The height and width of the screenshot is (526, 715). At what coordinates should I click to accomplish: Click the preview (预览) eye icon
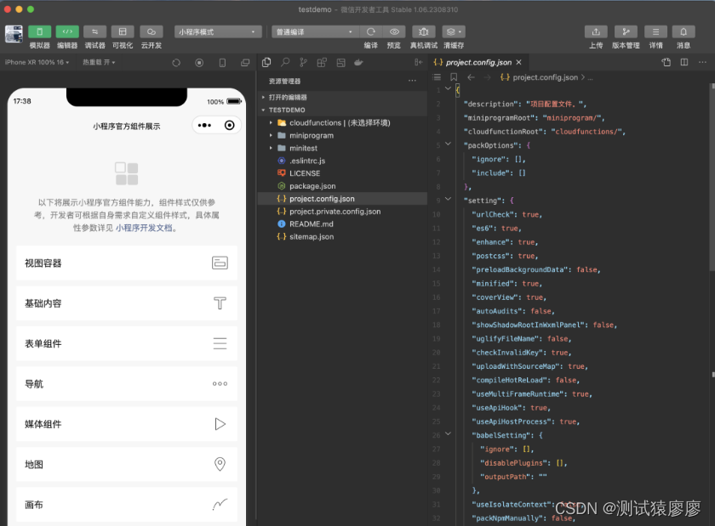(394, 32)
